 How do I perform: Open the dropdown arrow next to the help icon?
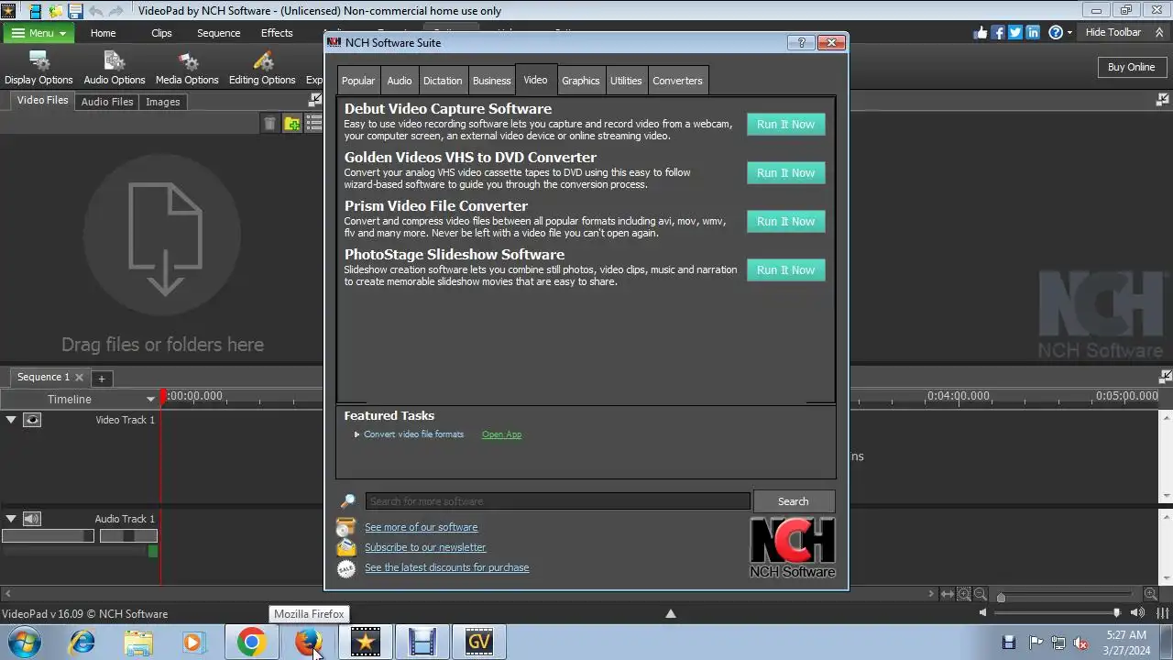(1071, 32)
